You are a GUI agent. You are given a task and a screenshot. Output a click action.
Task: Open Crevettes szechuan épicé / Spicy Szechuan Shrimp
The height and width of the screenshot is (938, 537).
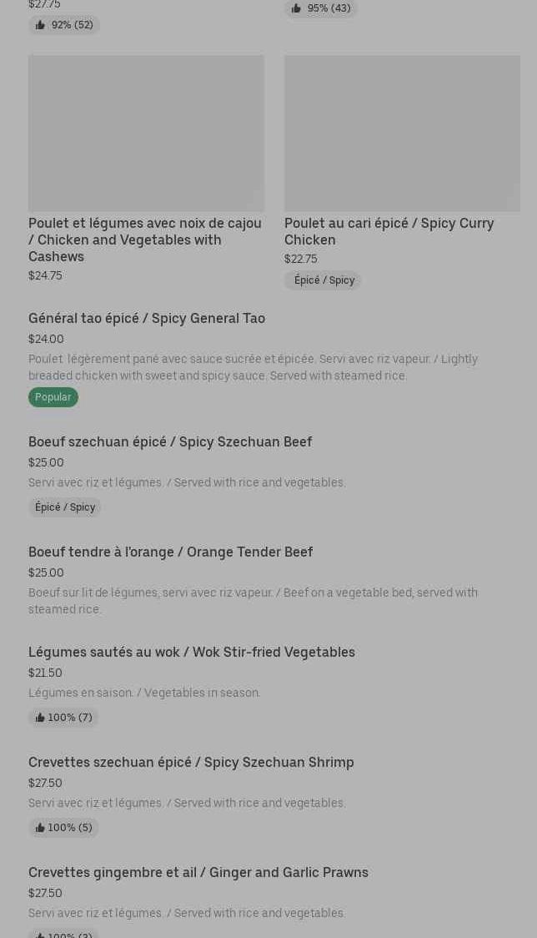click(x=191, y=762)
